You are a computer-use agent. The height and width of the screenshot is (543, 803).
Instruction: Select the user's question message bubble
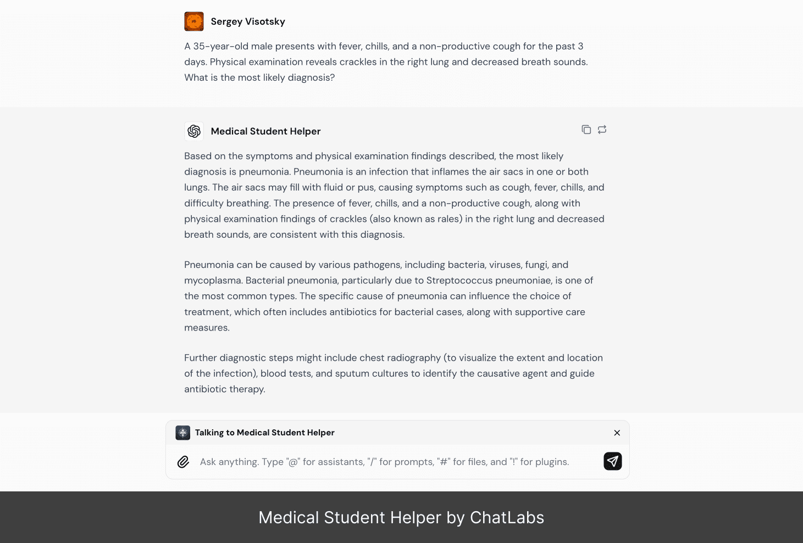pyautogui.click(x=385, y=61)
